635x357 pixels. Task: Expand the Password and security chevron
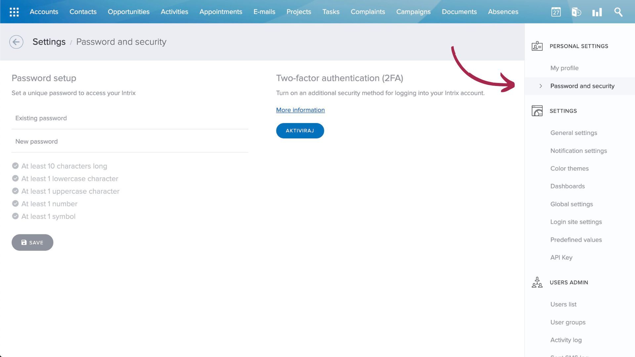coord(541,86)
